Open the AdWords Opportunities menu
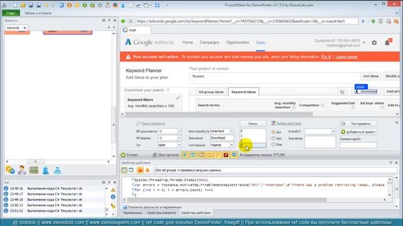The width and height of the screenshot is (403, 226). (x=237, y=42)
